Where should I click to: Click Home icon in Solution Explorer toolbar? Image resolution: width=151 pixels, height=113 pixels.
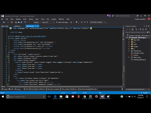pos(132,30)
